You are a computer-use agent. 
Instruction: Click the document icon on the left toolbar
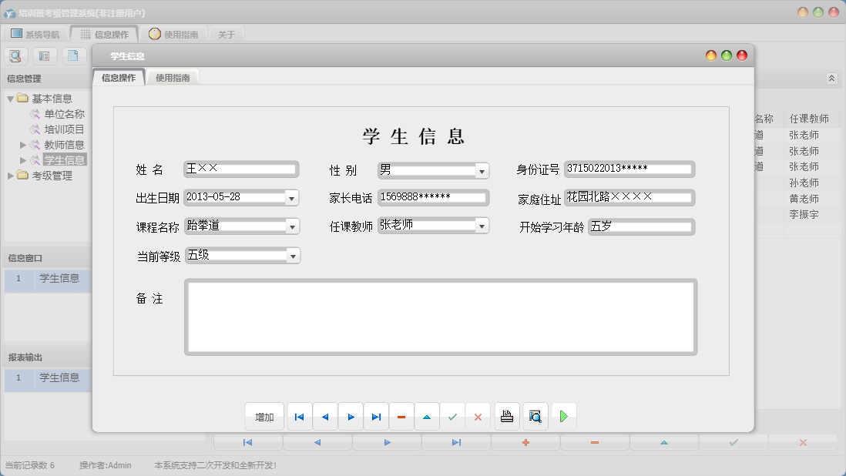pos(72,55)
